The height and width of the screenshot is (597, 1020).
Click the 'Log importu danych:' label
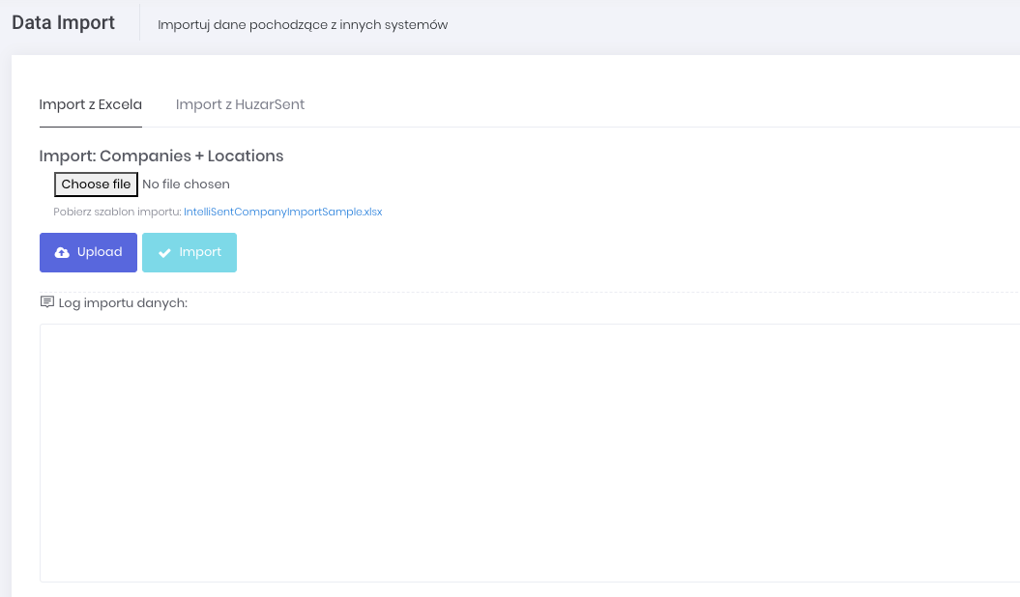[123, 303]
